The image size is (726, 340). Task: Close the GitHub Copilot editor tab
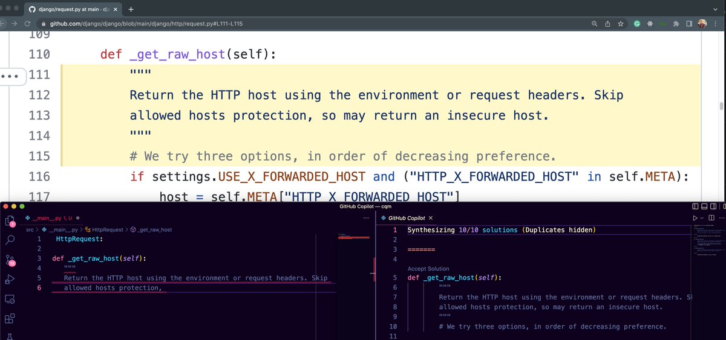click(431, 218)
